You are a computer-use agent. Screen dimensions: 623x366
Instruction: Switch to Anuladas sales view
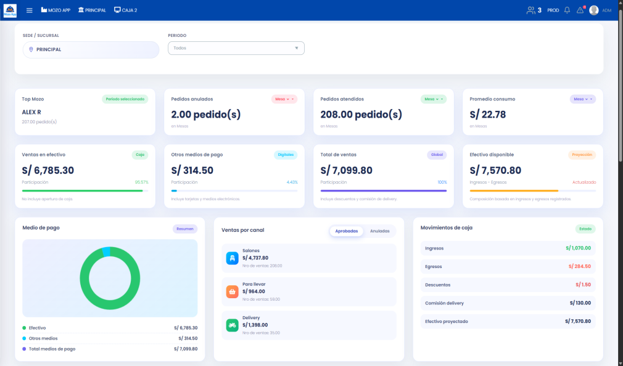click(x=381, y=231)
